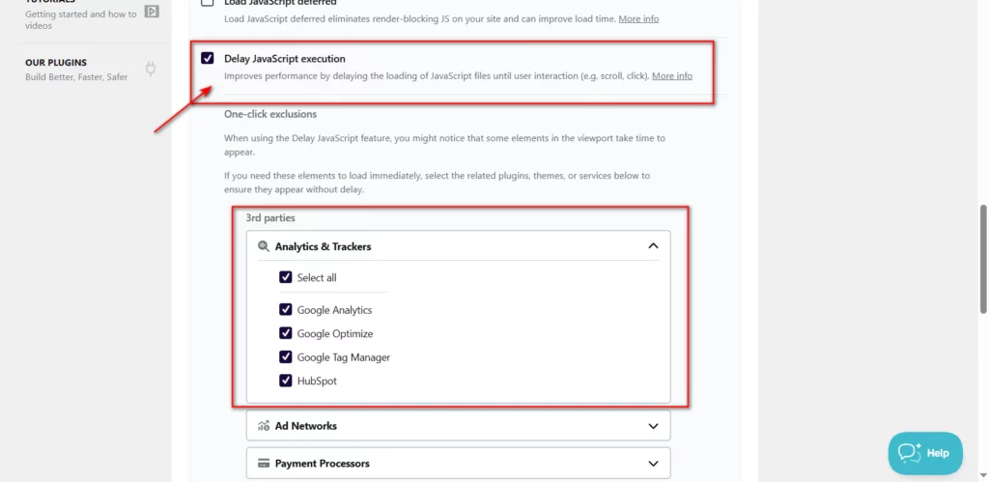
Task: Toggle the Select all checkbox
Action: 286,277
